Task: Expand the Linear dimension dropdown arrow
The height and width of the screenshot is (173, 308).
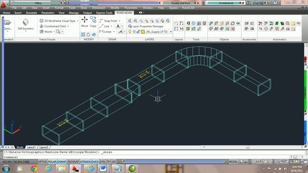Action: [x=114, y=32]
